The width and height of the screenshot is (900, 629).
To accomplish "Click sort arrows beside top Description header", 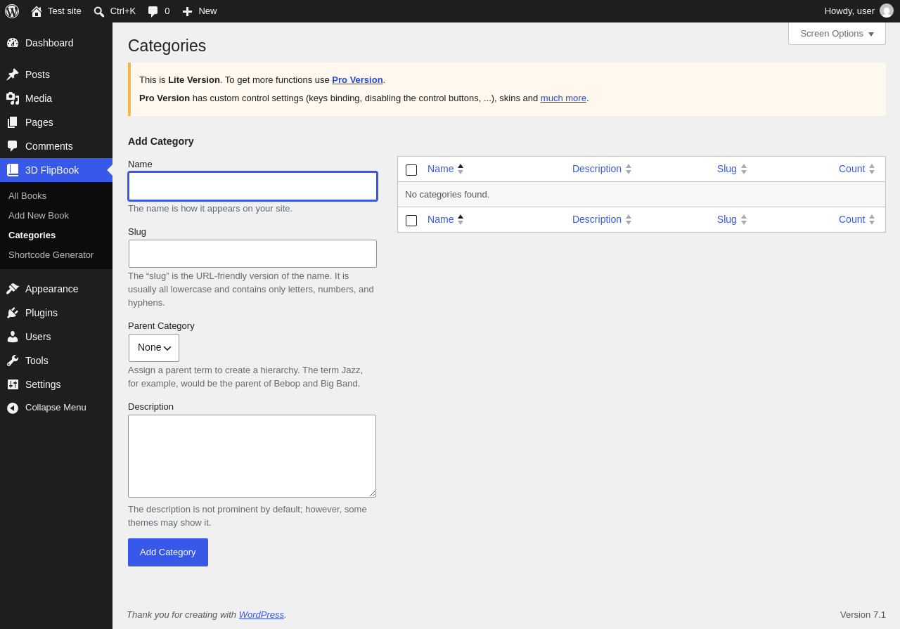I will click(629, 169).
